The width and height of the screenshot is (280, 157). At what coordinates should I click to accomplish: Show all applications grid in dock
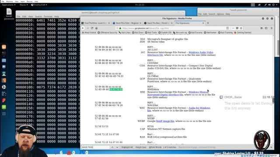point(4,114)
